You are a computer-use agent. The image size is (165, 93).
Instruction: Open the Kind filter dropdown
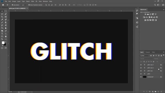point(145,56)
